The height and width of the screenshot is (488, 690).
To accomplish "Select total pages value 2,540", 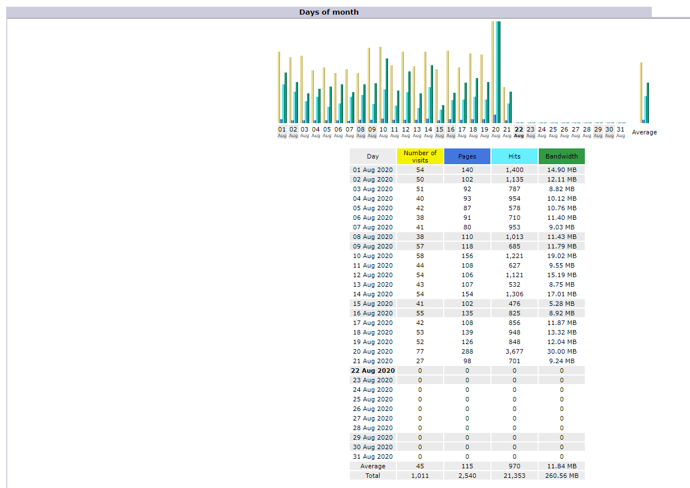I will click(467, 476).
